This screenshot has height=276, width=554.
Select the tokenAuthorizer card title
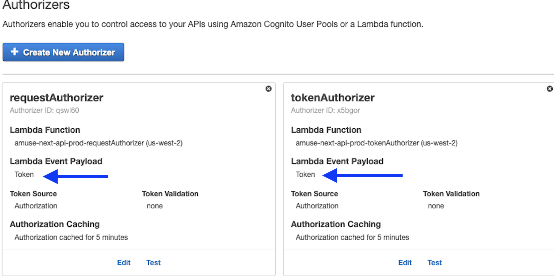(x=333, y=98)
